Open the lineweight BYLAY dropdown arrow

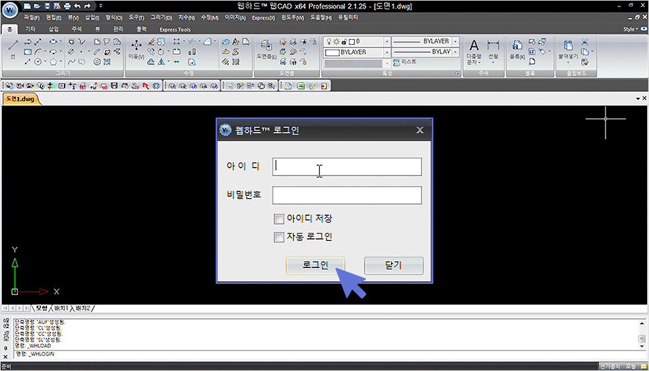click(x=455, y=52)
